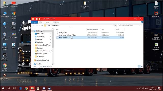Launch GeForce Experience from desktop

pyautogui.click(x=5, y=57)
